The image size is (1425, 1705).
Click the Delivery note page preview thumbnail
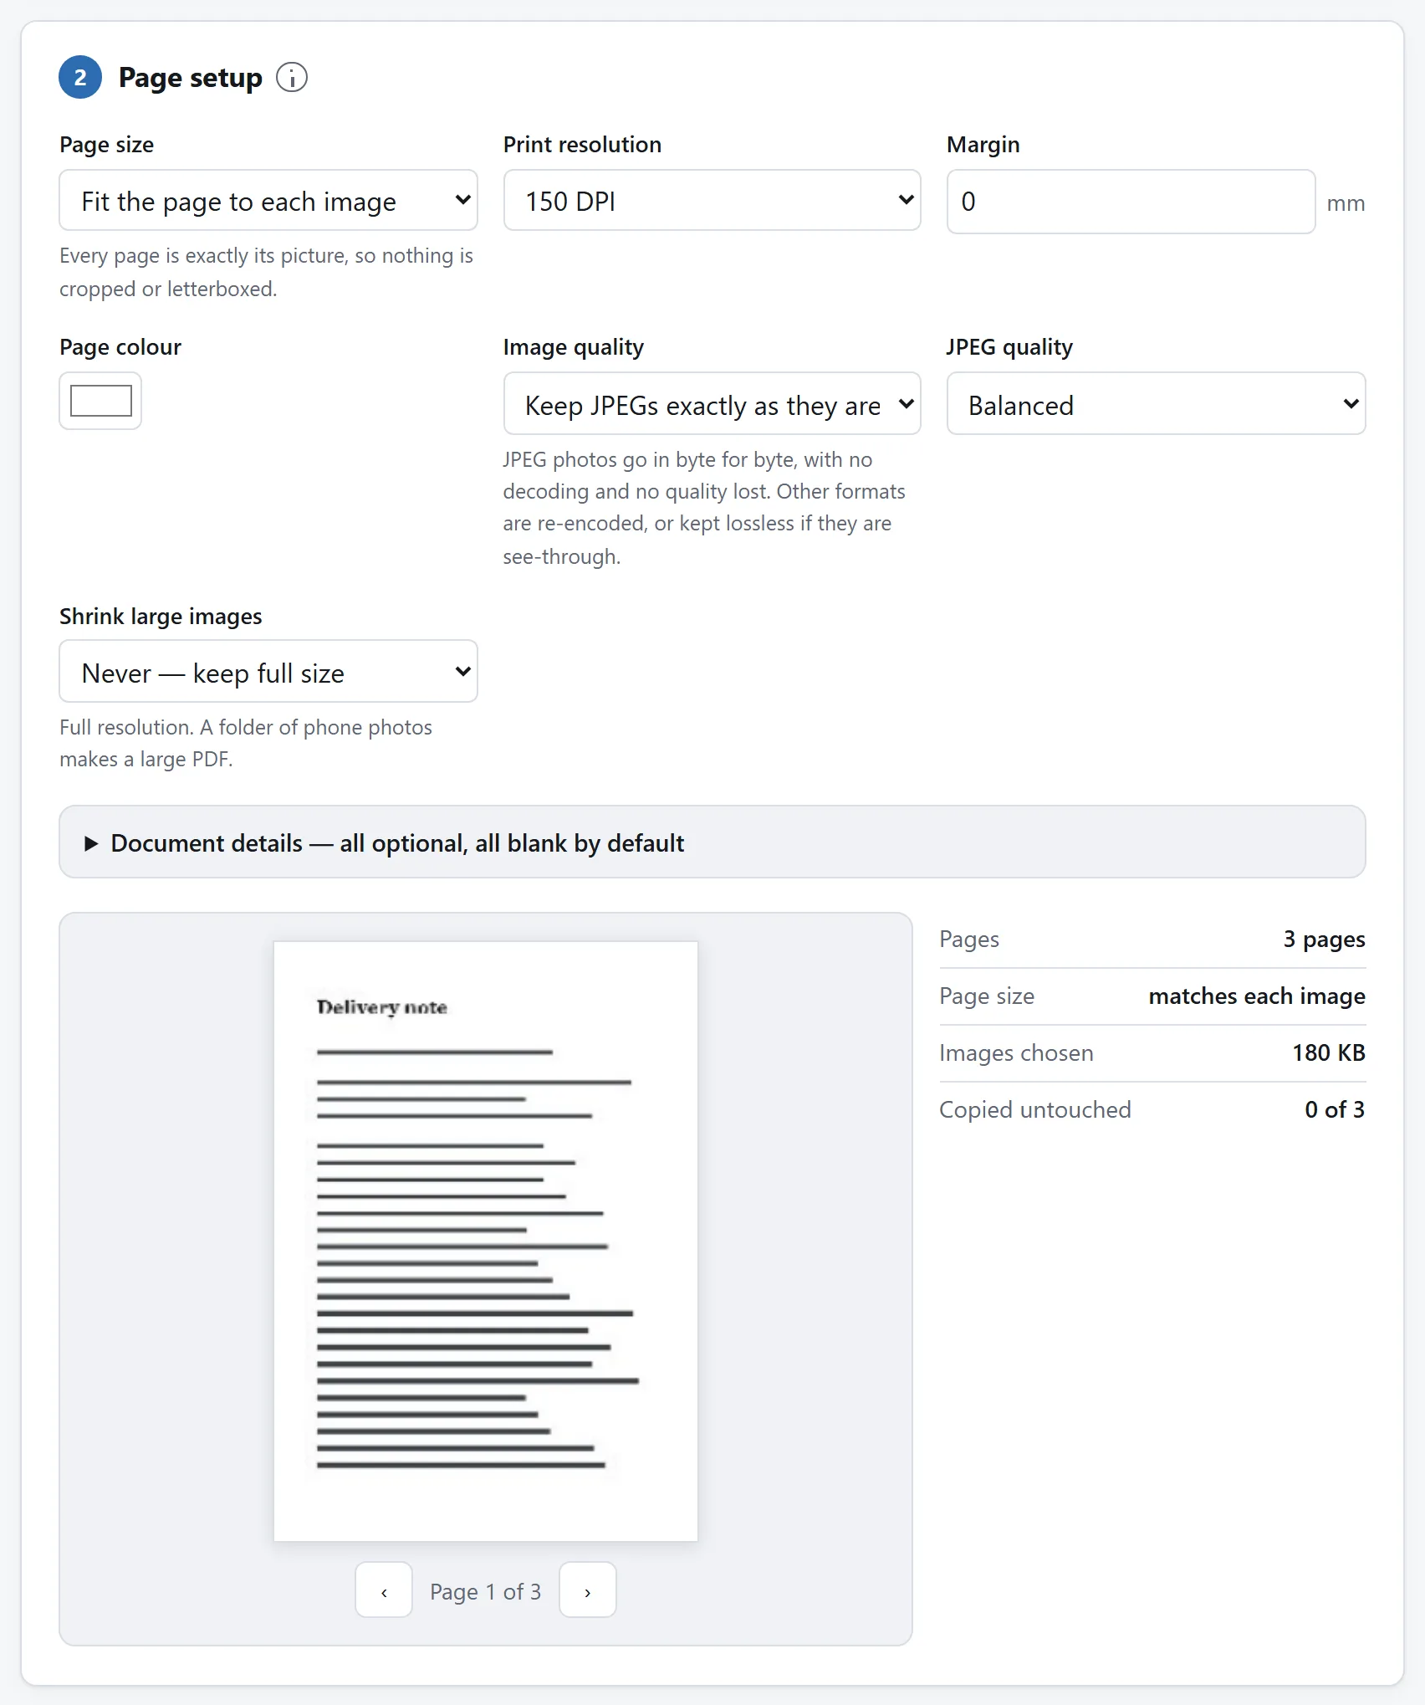pyautogui.click(x=486, y=1242)
